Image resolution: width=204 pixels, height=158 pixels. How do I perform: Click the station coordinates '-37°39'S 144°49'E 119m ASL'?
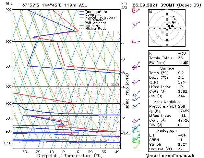point(53,5)
